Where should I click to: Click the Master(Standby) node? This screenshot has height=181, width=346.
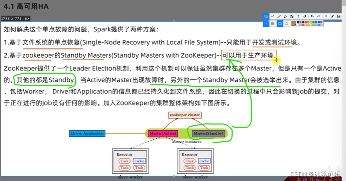[x=208, y=134]
